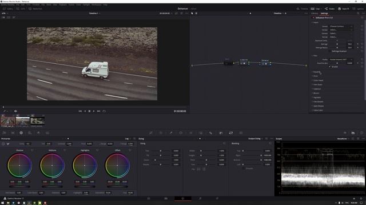Switch to the Settings tab
Screen dimensions: 366x205
pyautogui.click(x=324, y=13)
